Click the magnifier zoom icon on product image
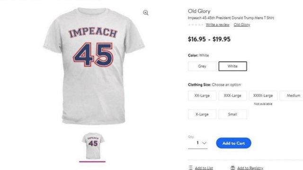The image size is (303, 170). [146, 13]
